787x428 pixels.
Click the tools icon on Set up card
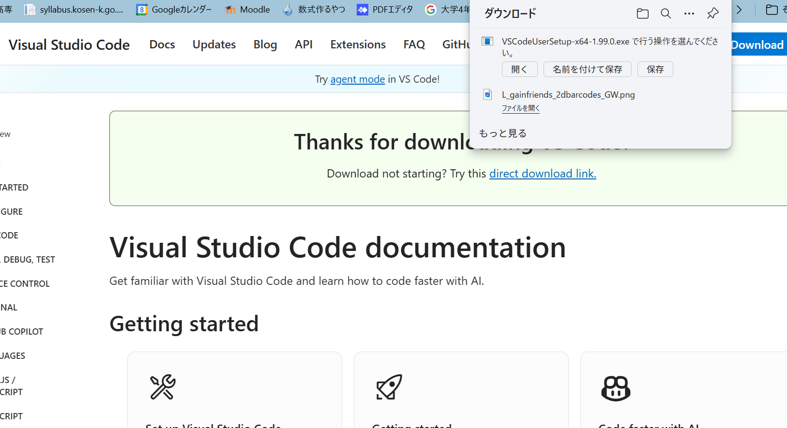[163, 387]
